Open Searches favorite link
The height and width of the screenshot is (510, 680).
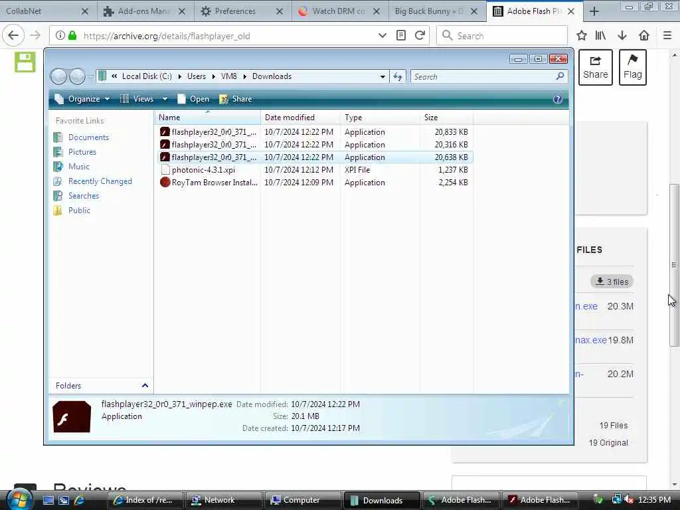(x=84, y=196)
